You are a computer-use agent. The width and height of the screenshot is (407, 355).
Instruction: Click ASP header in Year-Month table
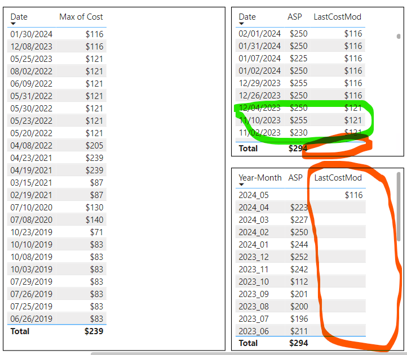pyautogui.click(x=295, y=178)
